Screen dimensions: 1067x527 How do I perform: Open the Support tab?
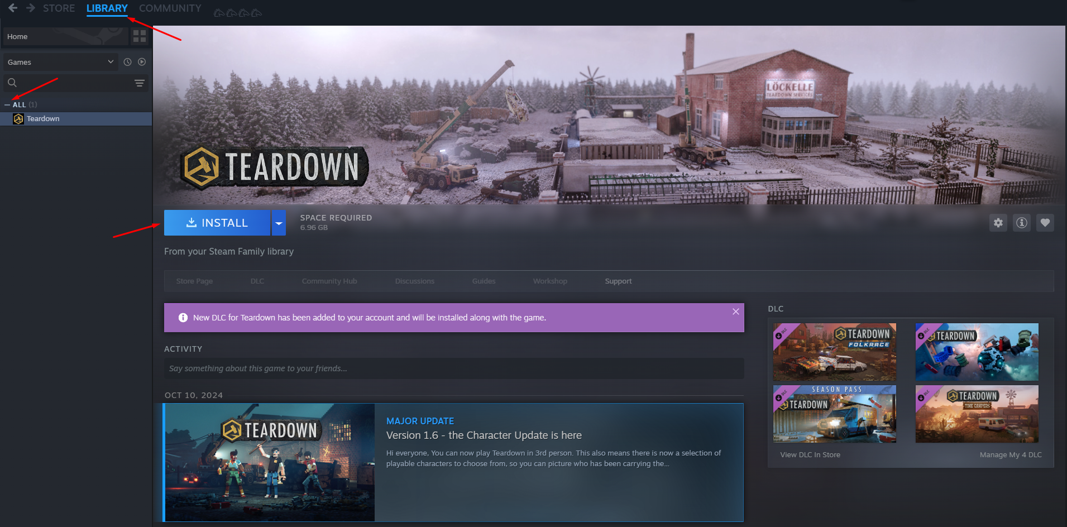(x=618, y=281)
